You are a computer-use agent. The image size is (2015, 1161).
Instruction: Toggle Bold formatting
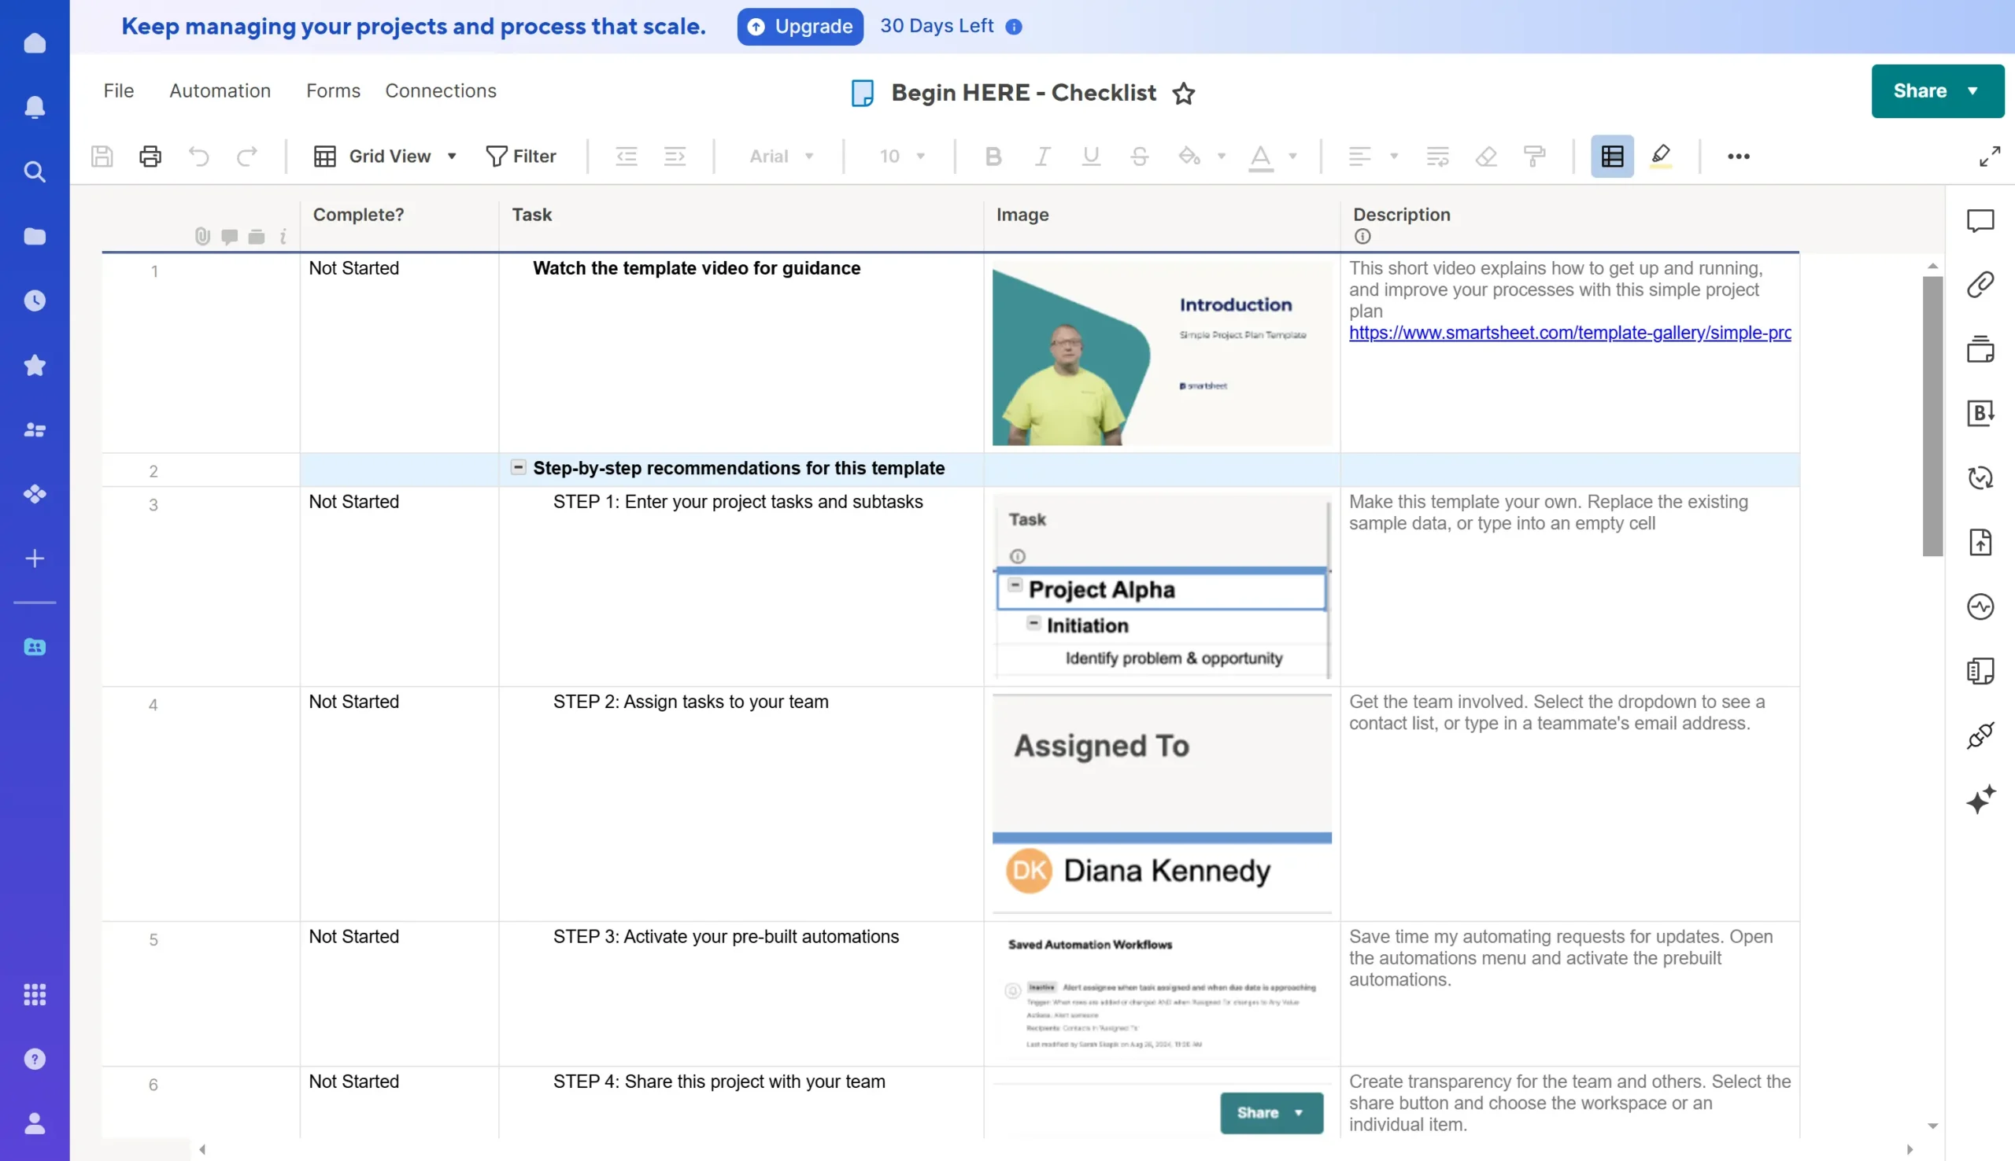(x=992, y=156)
